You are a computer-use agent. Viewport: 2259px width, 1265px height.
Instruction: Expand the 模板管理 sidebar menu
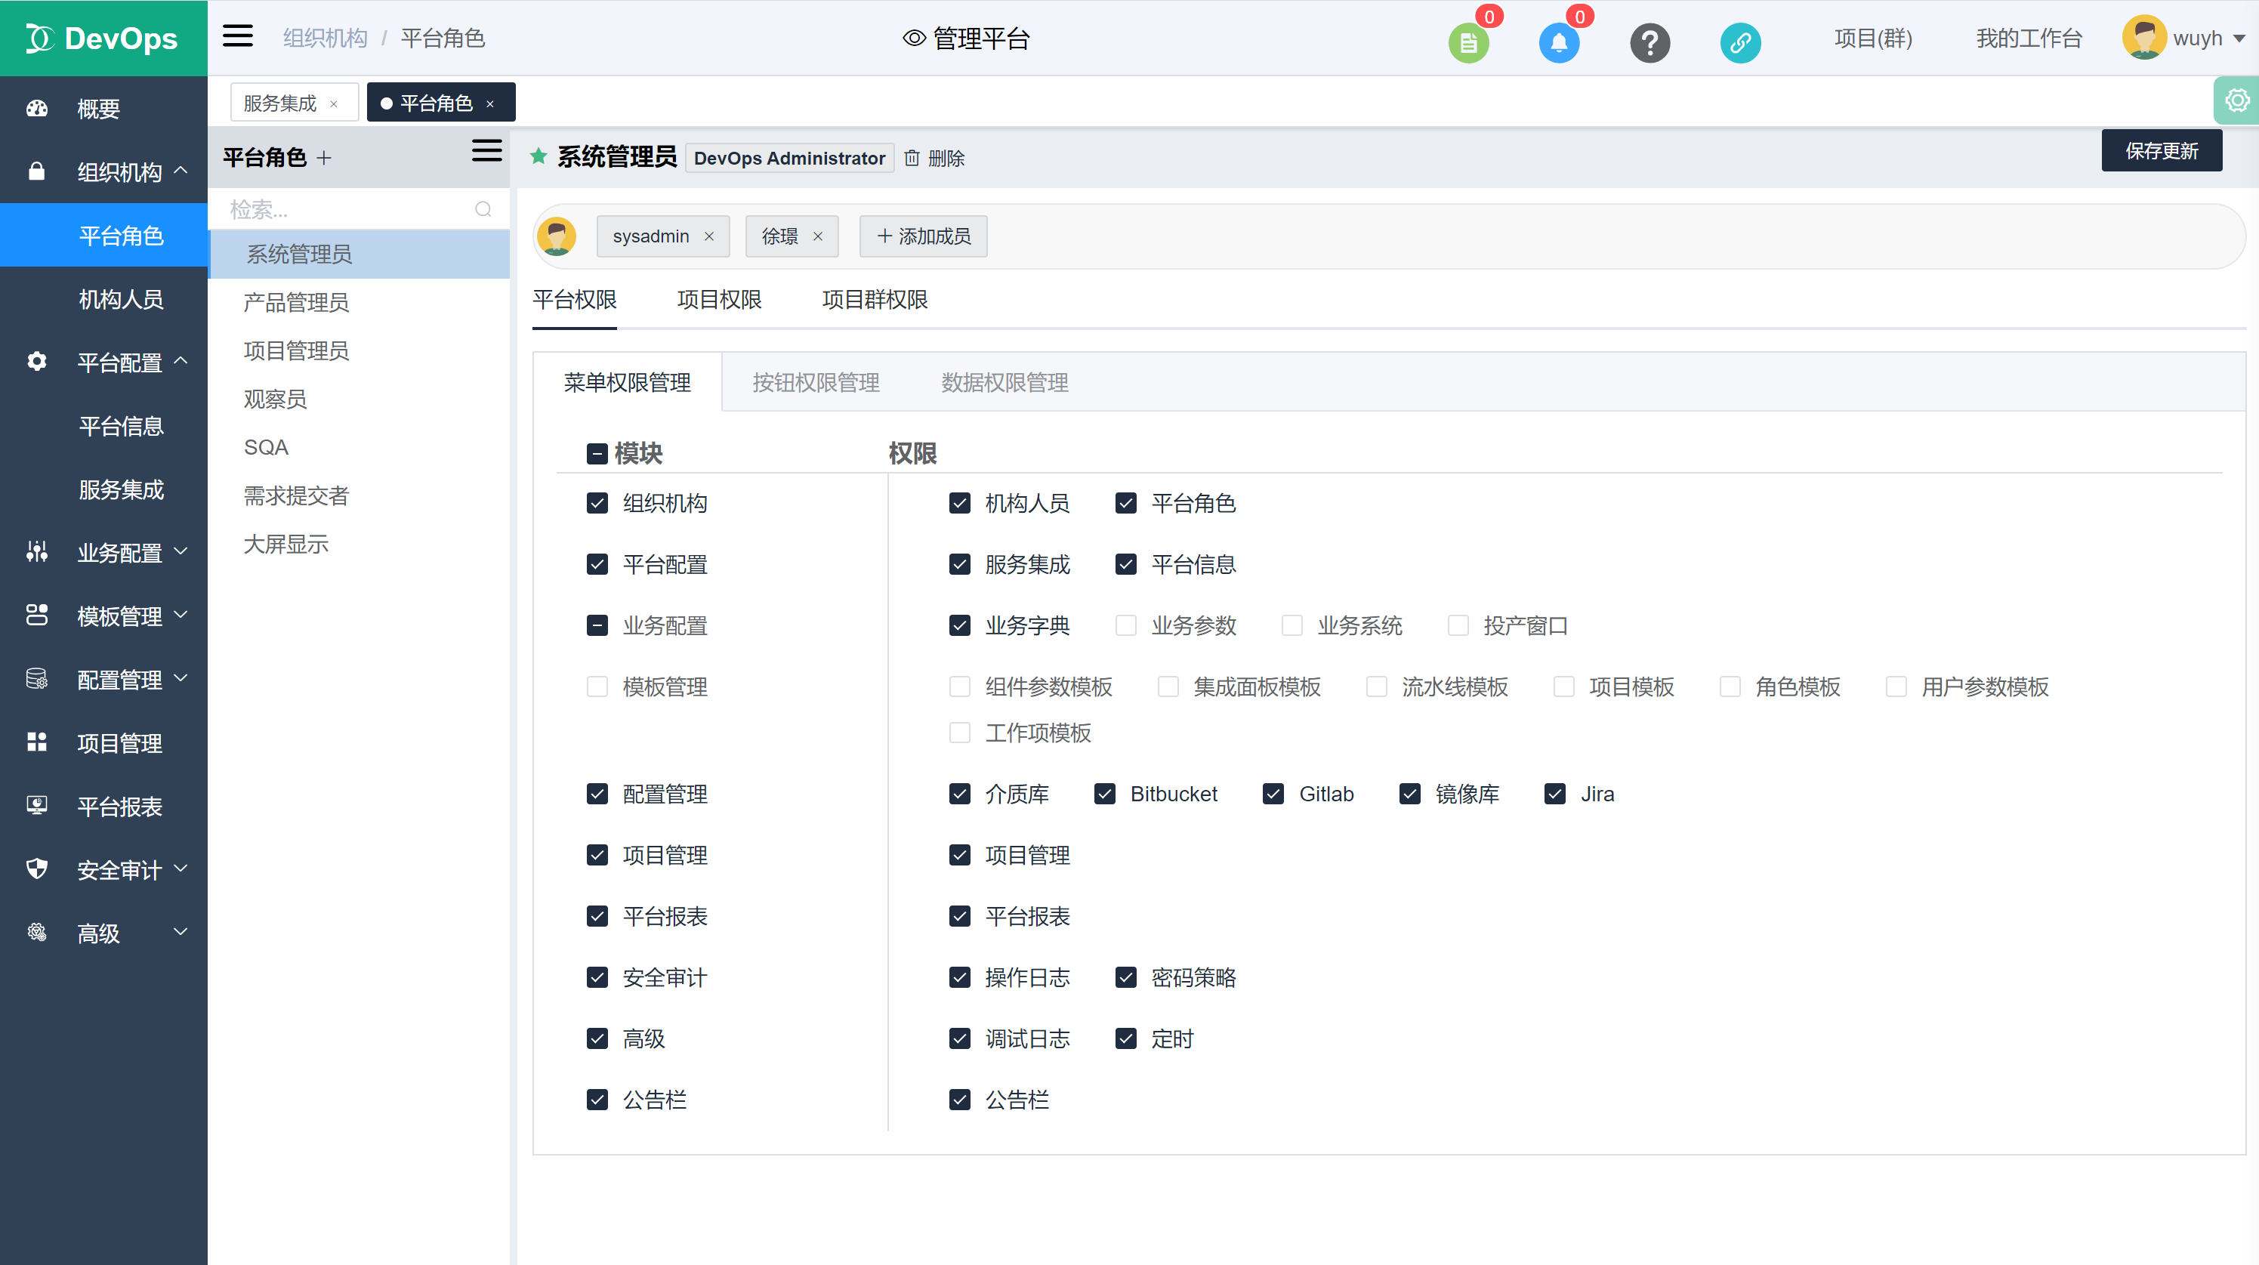[x=181, y=614]
